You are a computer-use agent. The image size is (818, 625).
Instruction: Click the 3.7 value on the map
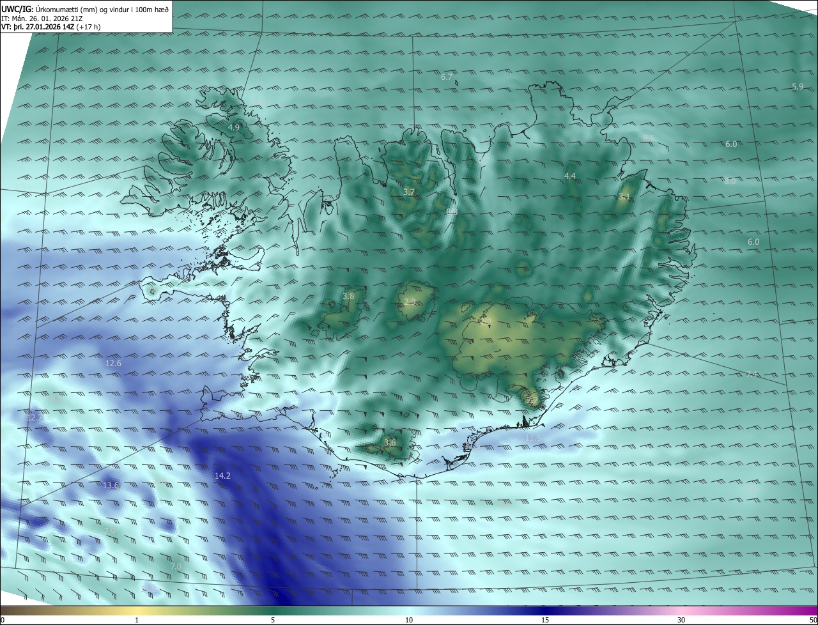point(409,192)
